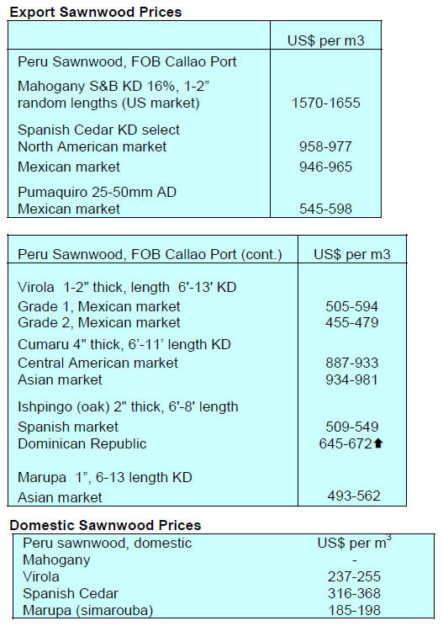Select the Marupa (simarouba) row label

tap(88, 610)
